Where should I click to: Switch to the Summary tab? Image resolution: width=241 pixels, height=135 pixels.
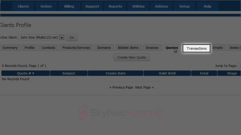pyautogui.click(x=10, y=48)
